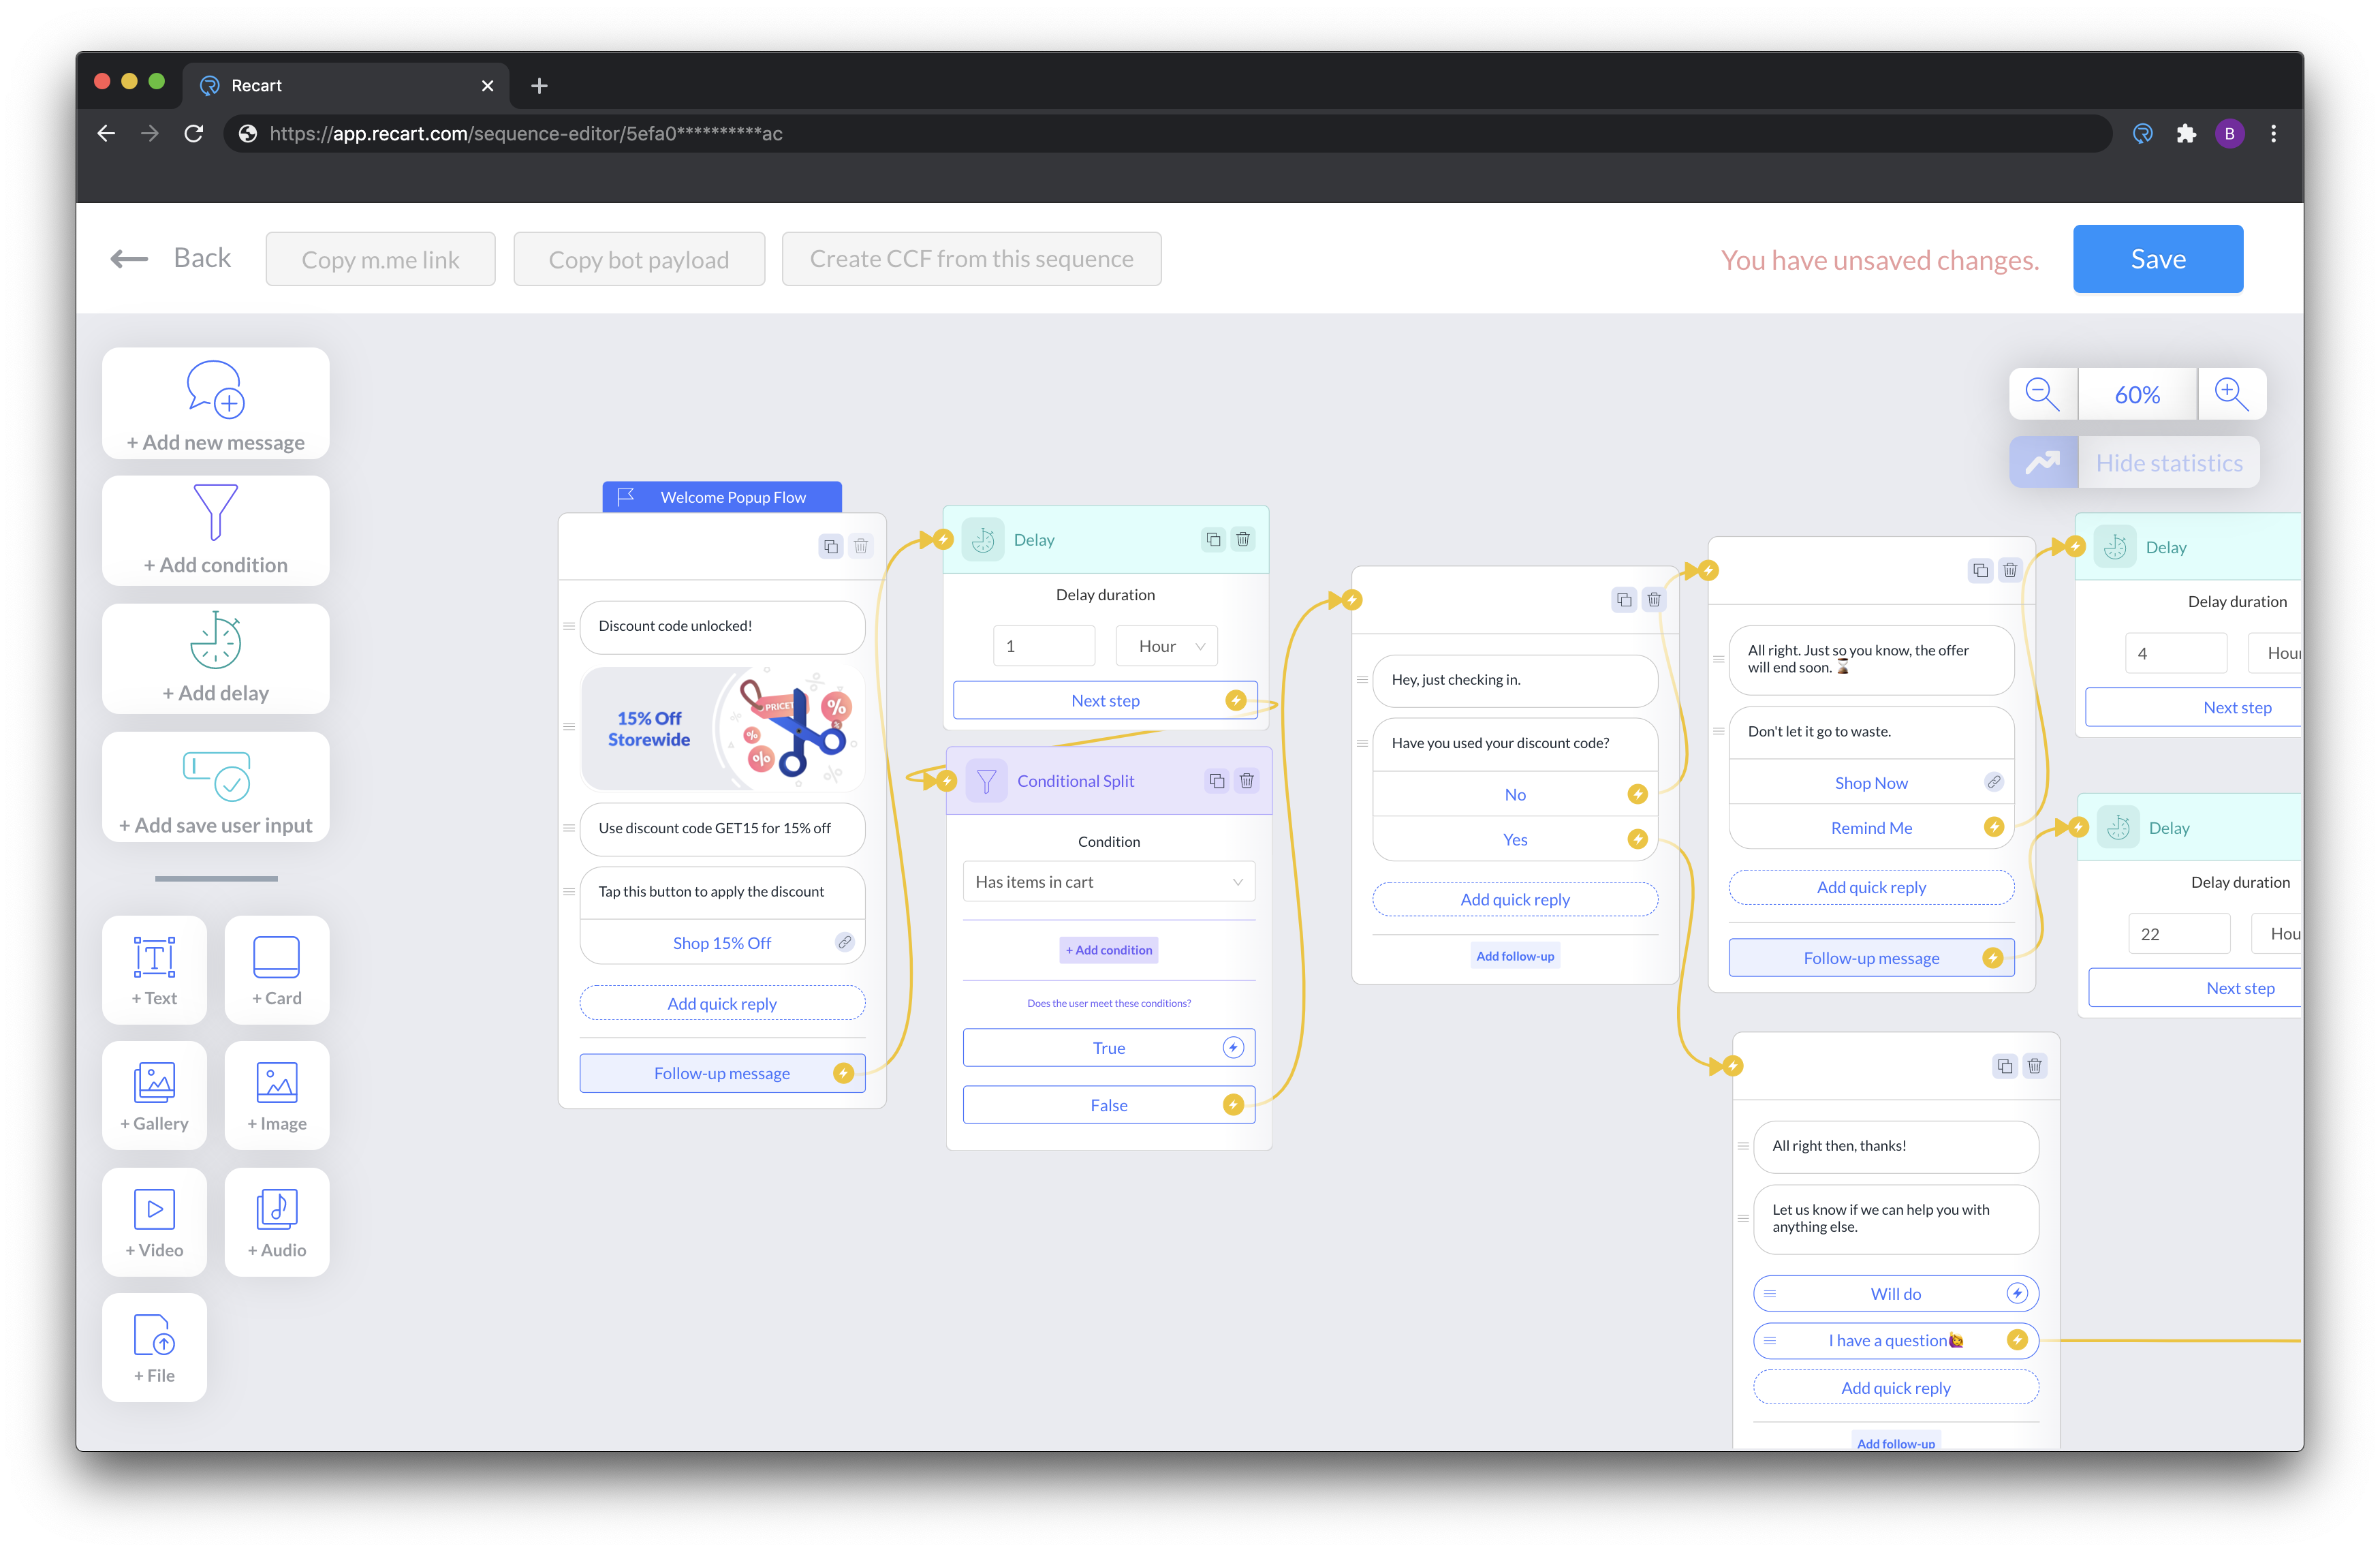Click the Save button
Screen dimensions: 2380x1552
2158,259
